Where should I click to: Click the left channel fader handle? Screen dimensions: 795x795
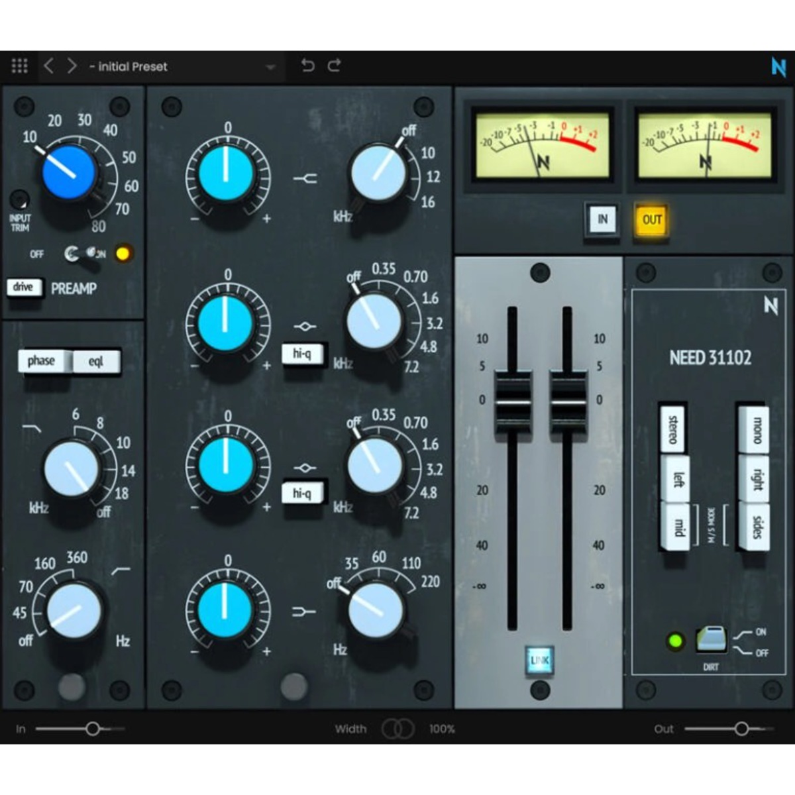(513, 401)
